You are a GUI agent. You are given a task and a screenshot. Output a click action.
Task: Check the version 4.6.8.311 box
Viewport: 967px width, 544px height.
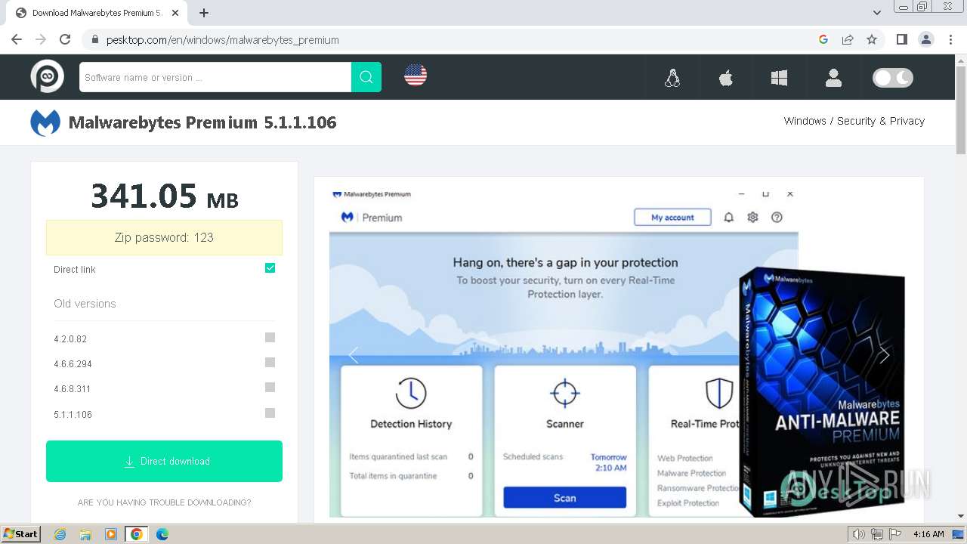coord(270,388)
